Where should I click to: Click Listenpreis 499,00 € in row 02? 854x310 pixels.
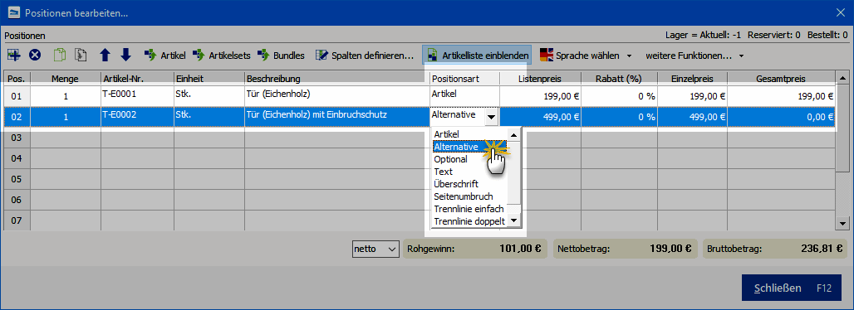[x=540, y=116]
